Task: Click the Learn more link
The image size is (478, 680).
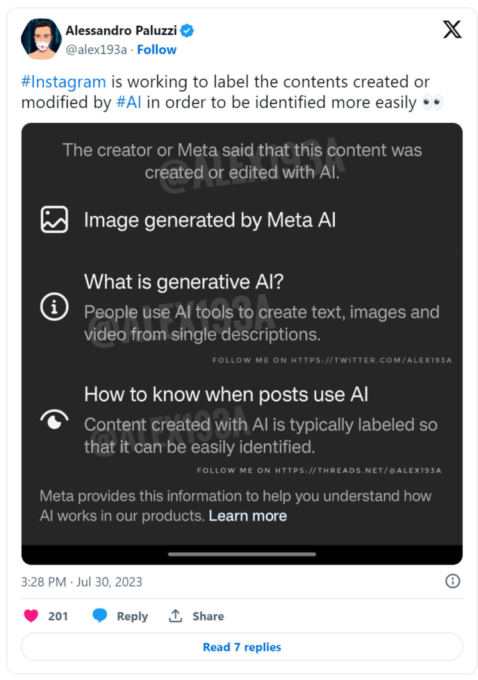Action: point(248,516)
